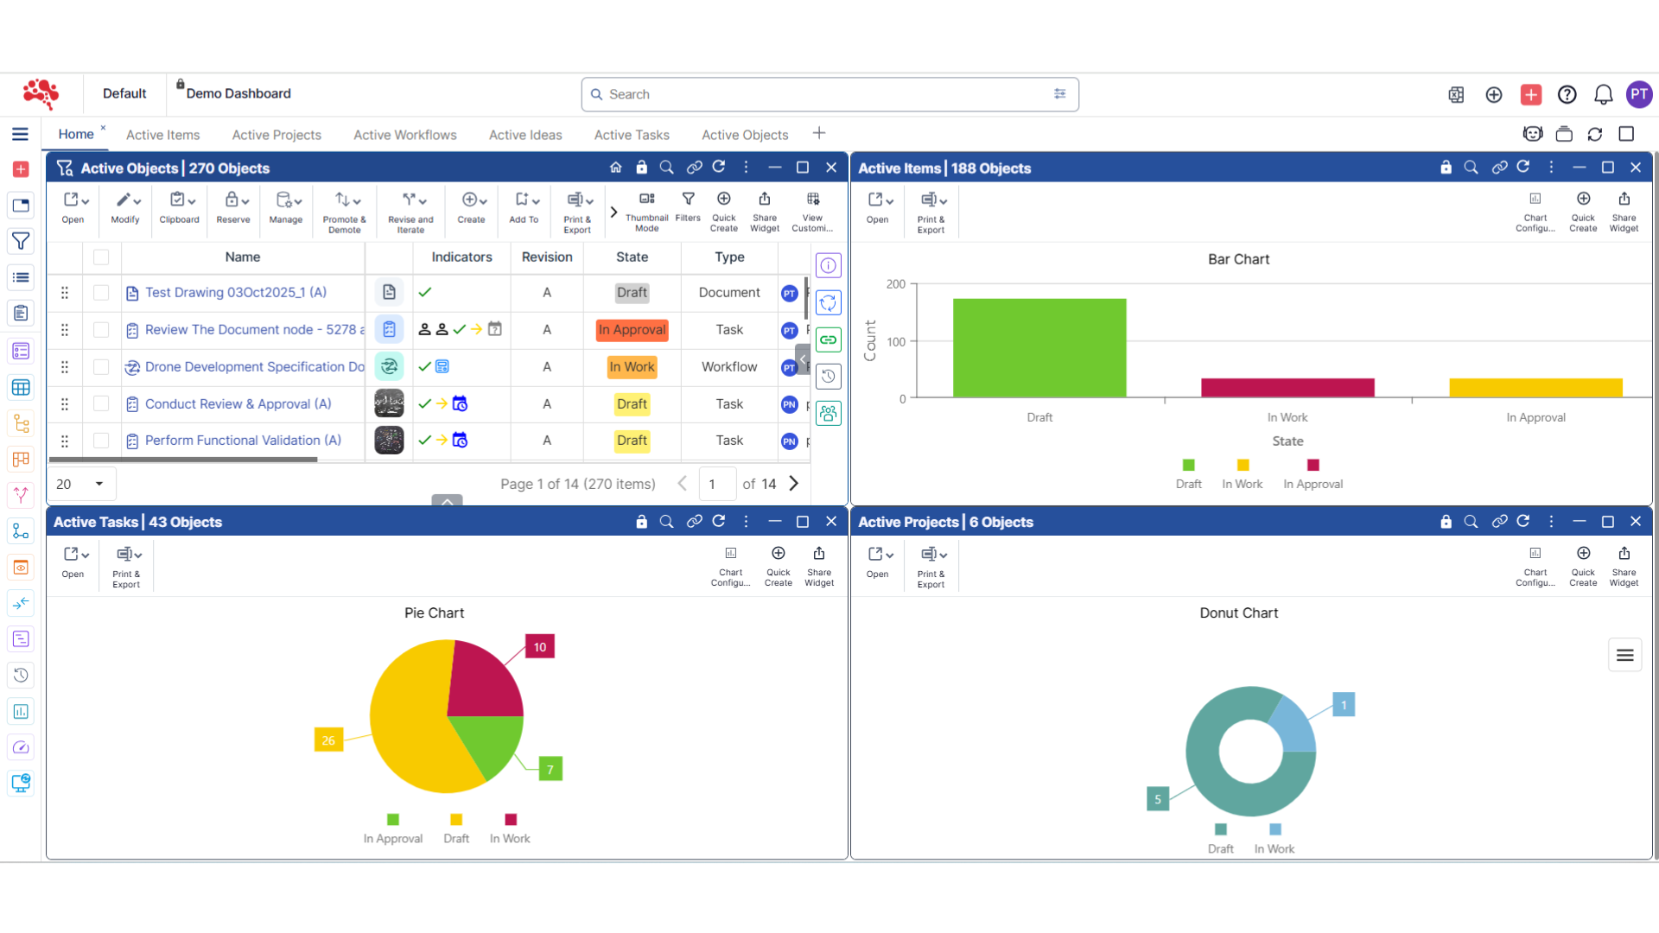Click the green Draft legend swatch under Bar Chart
This screenshot has height=933, width=1659.
(x=1189, y=464)
